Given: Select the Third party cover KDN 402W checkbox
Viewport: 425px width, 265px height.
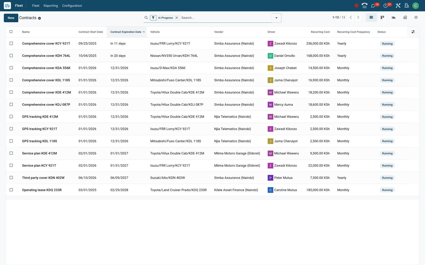Looking at the screenshot, I should 11,178.
